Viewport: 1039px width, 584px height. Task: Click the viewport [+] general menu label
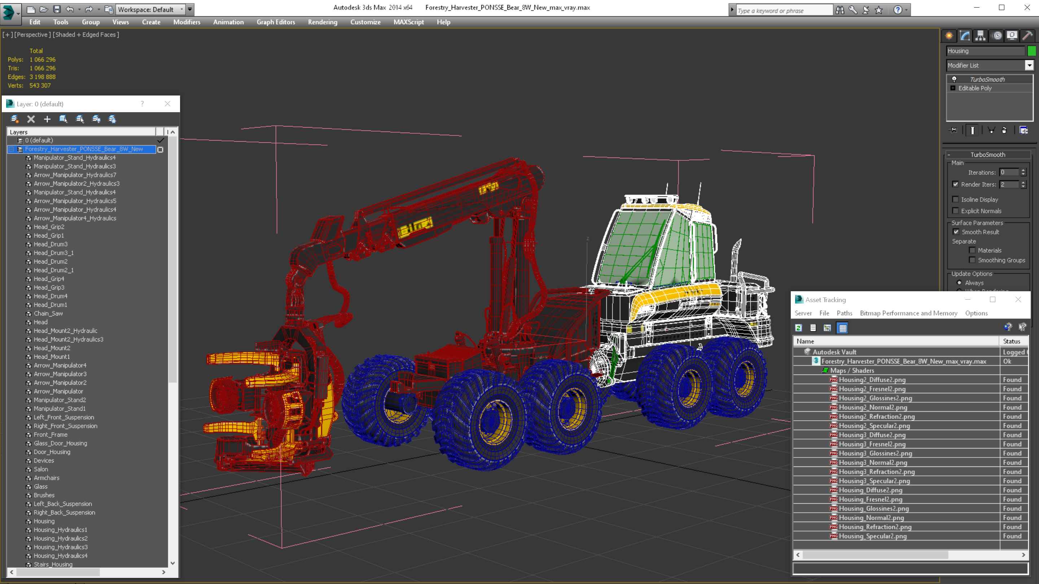click(x=7, y=35)
